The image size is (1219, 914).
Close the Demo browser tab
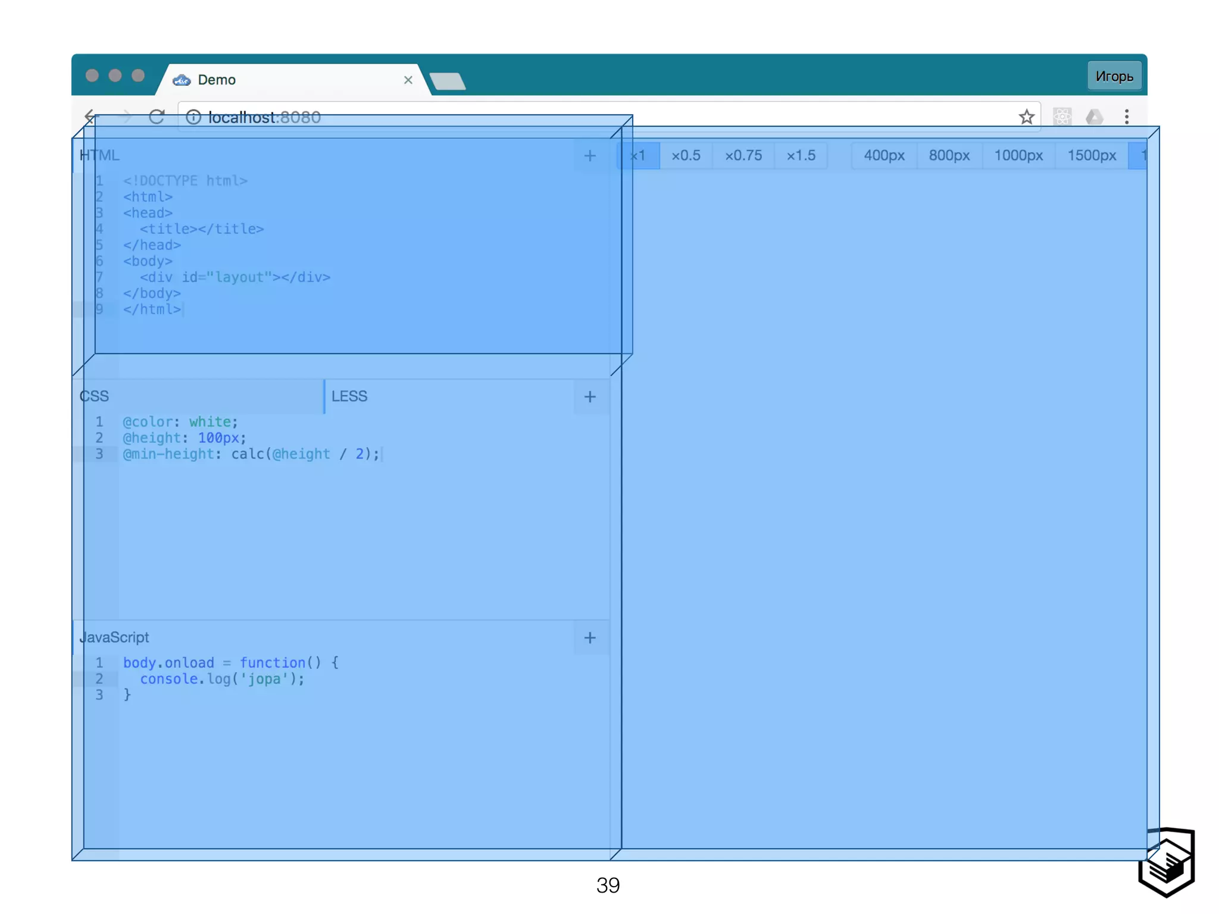pyautogui.click(x=408, y=80)
